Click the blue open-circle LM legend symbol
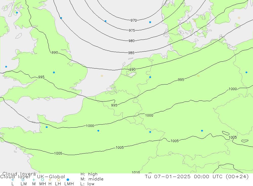This screenshot has width=253, height=186. coord(23,180)
